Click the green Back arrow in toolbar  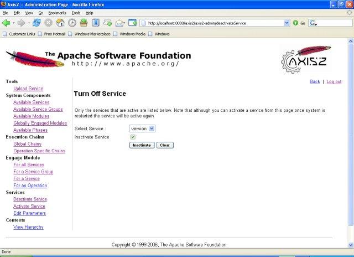pyautogui.click(x=6, y=23)
